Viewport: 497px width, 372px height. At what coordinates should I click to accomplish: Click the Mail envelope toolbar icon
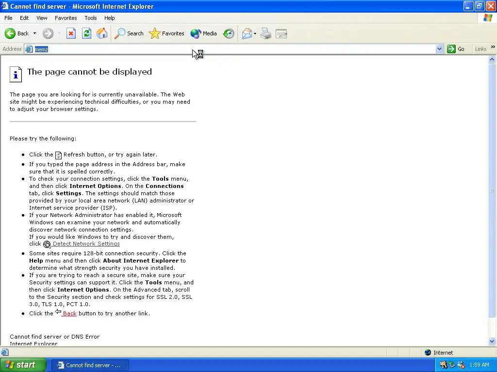pyautogui.click(x=247, y=33)
